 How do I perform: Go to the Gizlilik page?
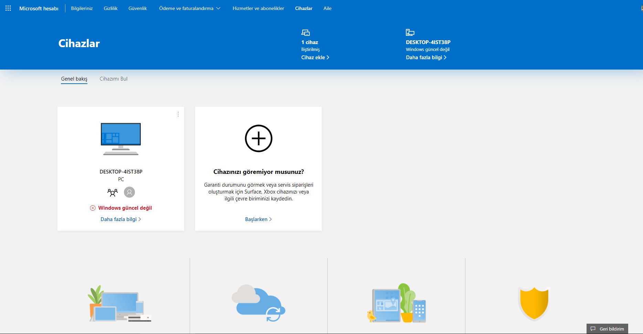coord(110,8)
